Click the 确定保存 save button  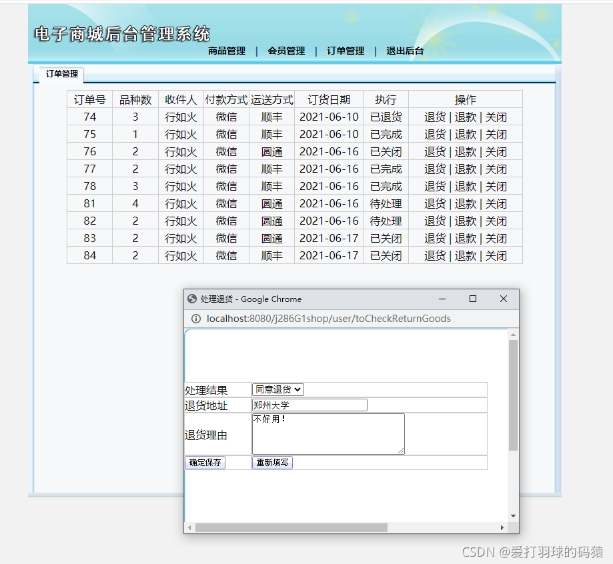coord(205,462)
